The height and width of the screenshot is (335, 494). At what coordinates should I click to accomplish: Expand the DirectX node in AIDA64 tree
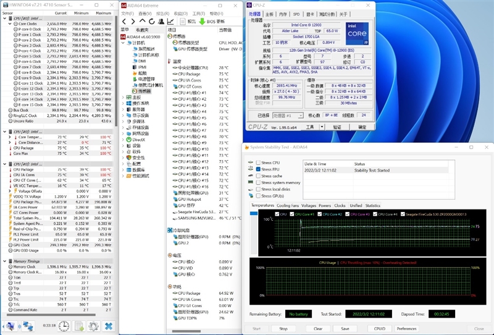pyautogui.click(x=123, y=140)
